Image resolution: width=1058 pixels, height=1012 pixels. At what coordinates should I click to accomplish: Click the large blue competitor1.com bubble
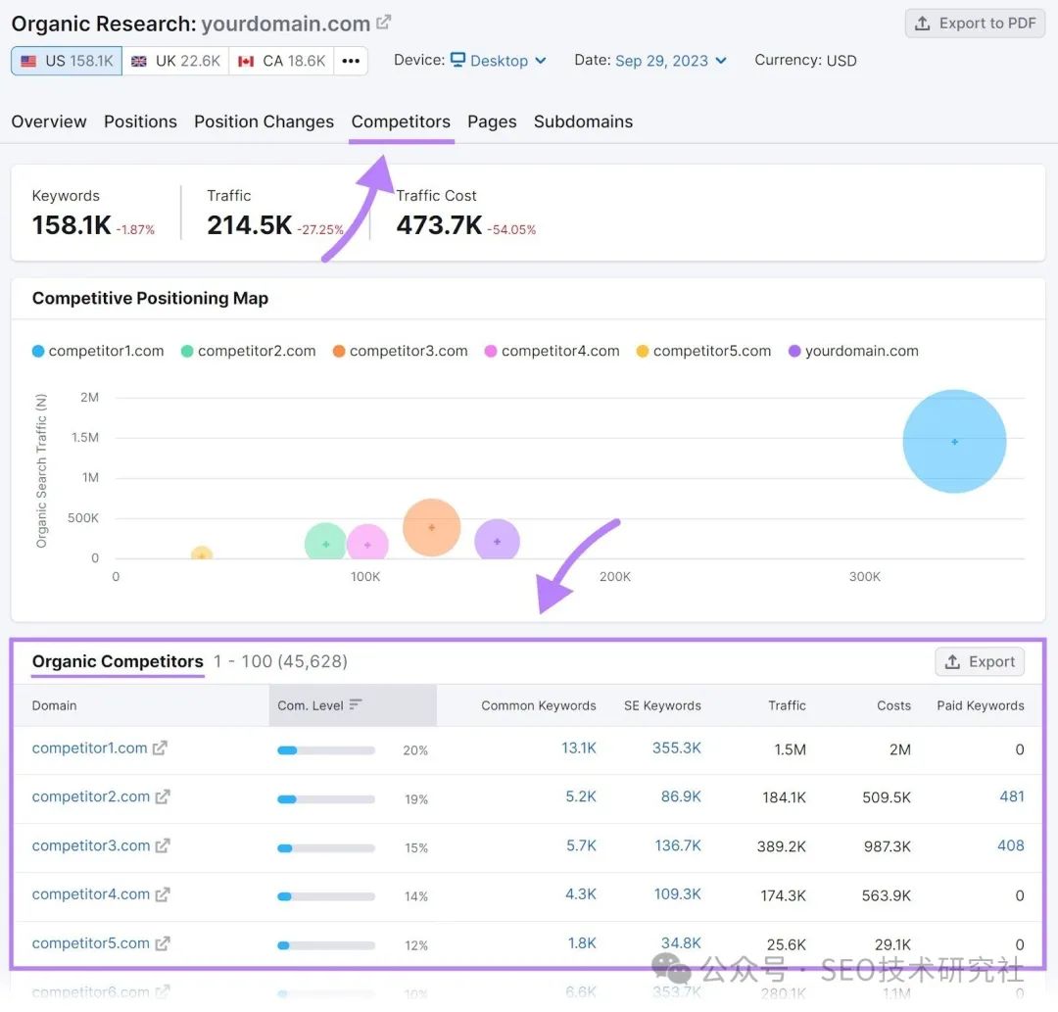(x=954, y=442)
